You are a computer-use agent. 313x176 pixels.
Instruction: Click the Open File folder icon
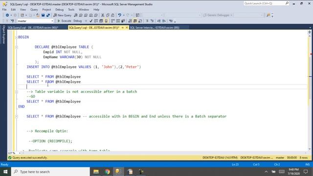pyautogui.click(x=38, y=15)
